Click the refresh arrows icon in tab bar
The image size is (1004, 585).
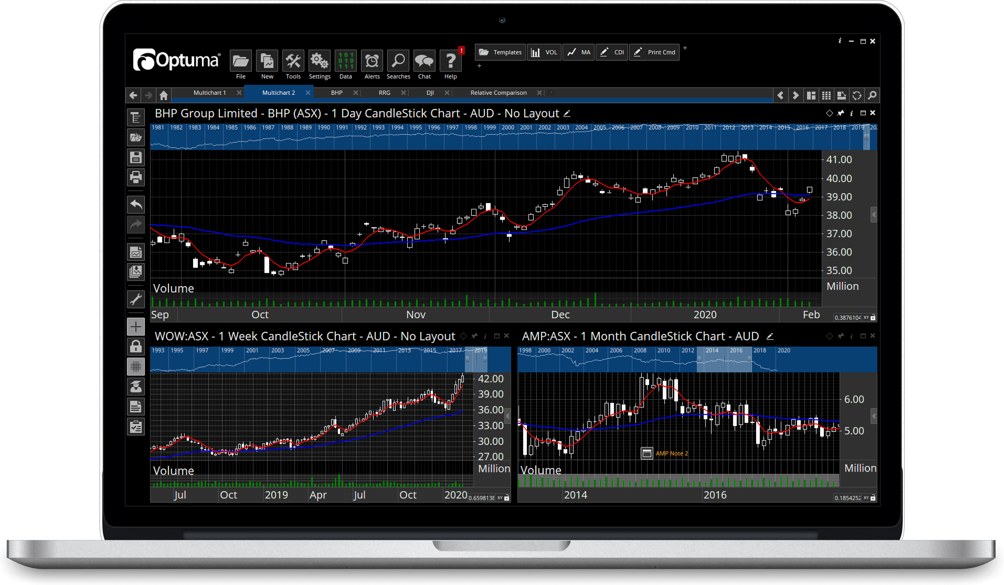(857, 96)
